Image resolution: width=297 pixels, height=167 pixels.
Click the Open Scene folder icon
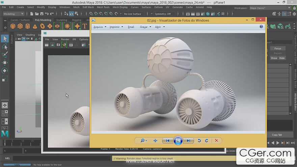(37, 13)
